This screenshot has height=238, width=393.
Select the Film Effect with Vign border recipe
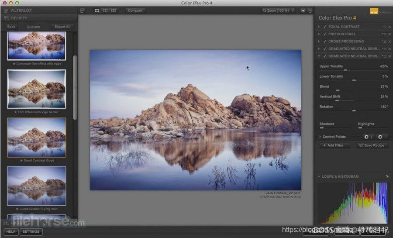click(37, 89)
